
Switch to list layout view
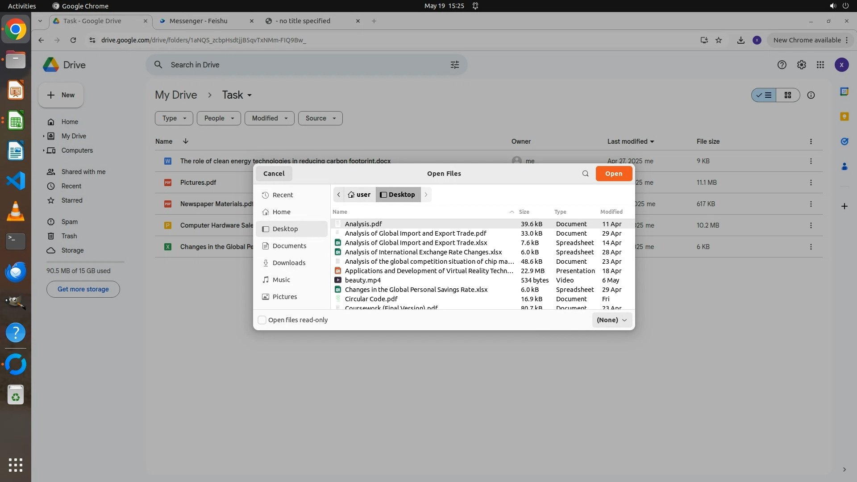[x=764, y=96]
